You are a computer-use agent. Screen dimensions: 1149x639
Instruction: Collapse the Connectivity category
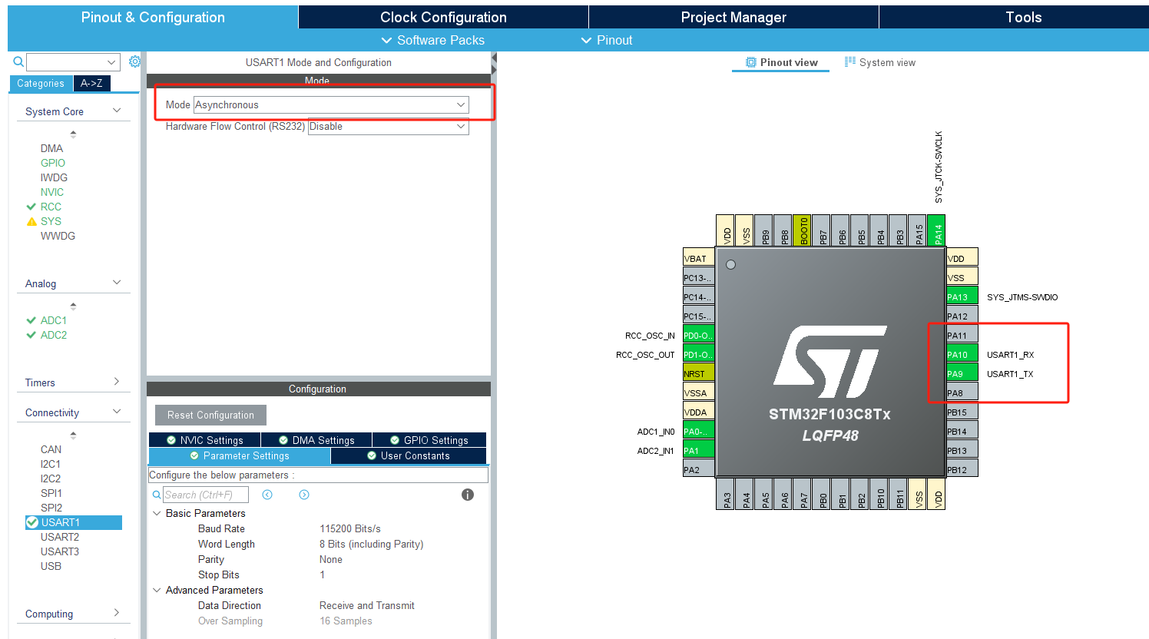pos(117,412)
